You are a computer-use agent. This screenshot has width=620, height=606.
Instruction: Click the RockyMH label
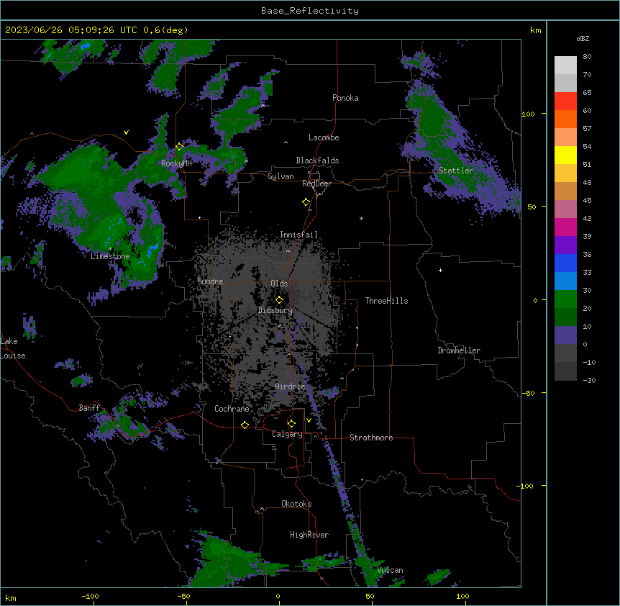(x=176, y=163)
